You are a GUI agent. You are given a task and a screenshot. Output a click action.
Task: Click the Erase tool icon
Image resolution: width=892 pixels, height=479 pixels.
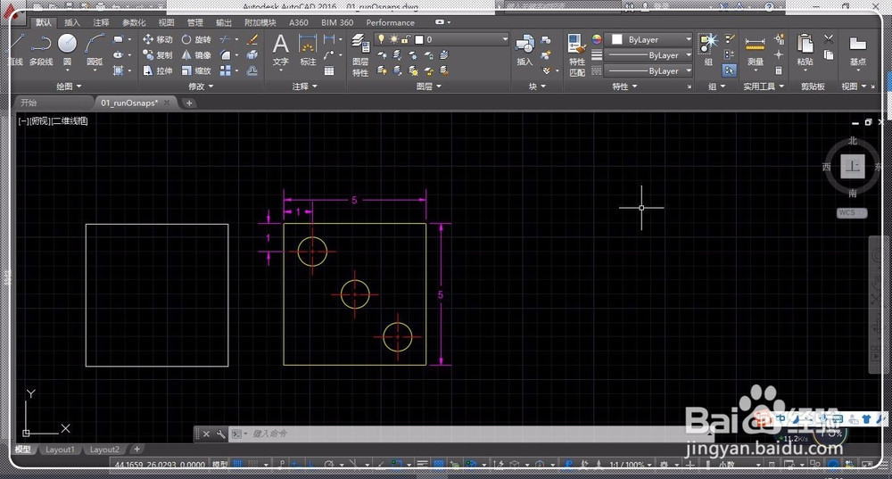coord(252,39)
